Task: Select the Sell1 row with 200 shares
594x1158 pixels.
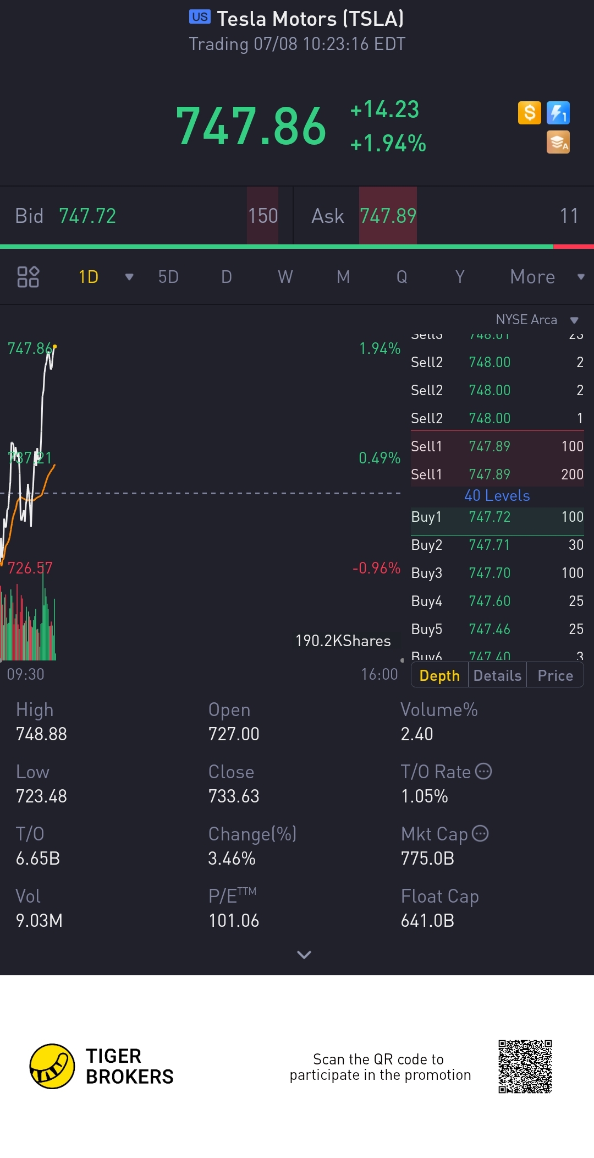Action: click(x=497, y=474)
